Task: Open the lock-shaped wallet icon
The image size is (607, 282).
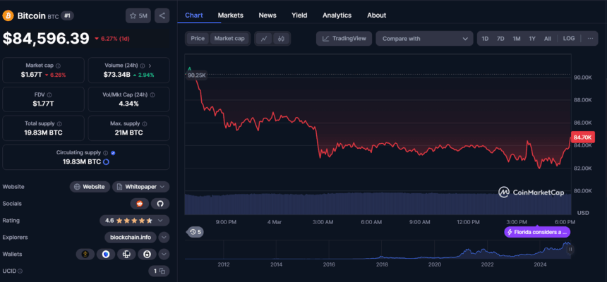Action: (x=147, y=254)
